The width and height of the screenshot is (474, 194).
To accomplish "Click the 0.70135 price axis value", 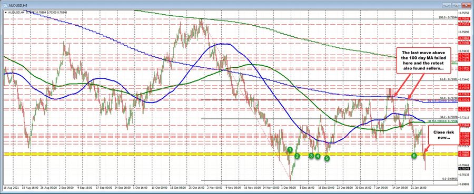I will point(465,174).
